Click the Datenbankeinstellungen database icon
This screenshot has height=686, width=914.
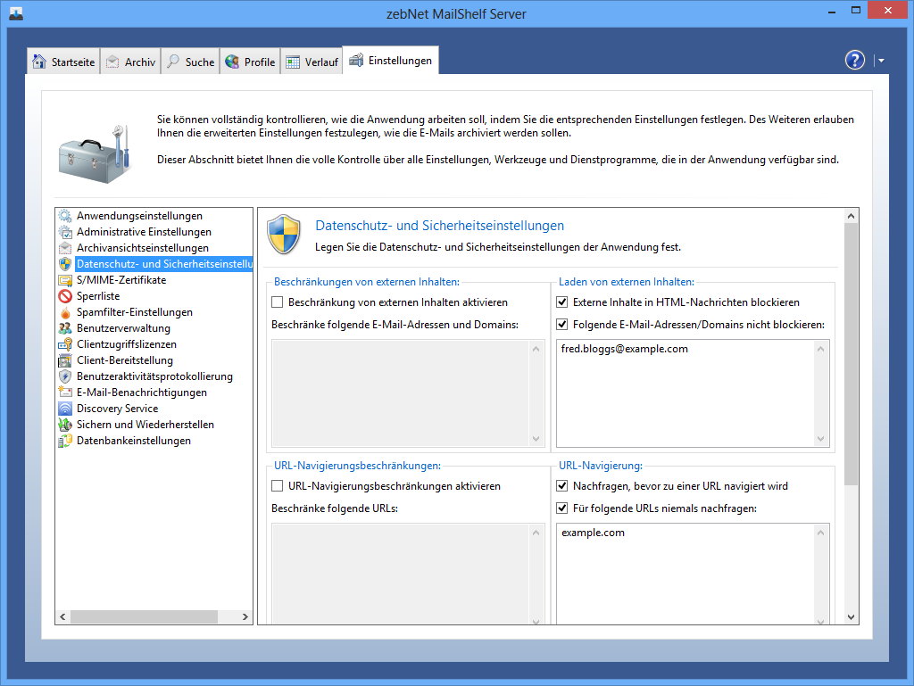point(65,441)
